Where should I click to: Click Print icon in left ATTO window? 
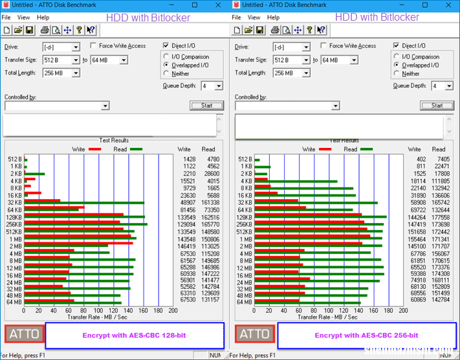coord(45,30)
